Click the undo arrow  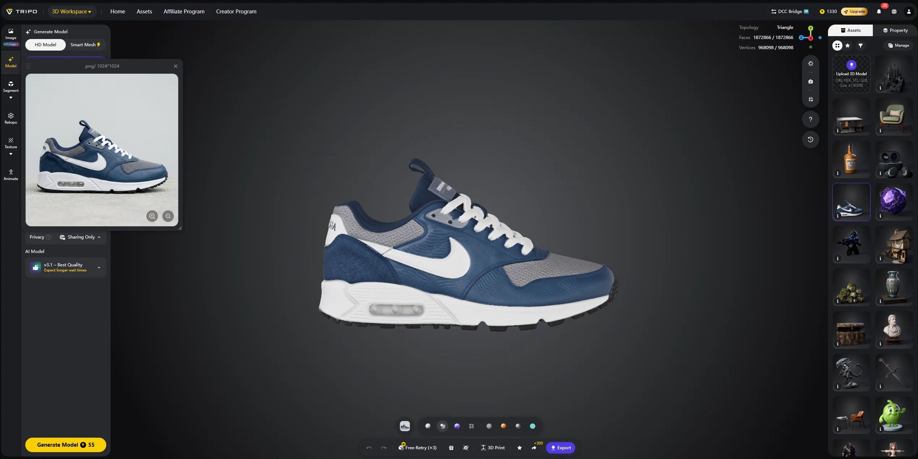369,448
